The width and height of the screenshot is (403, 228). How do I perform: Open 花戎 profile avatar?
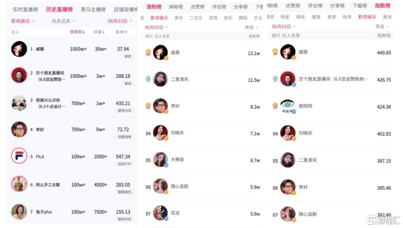pyautogui.click(x=161, y=213)
